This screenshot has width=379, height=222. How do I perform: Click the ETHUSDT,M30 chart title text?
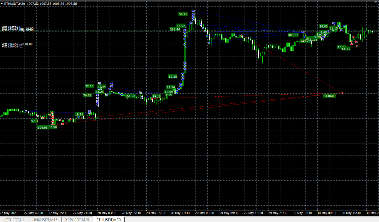tap(15, 4)
